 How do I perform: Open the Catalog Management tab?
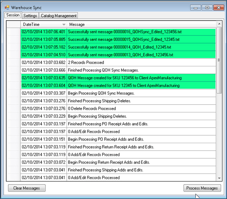[x=59, y=16]
